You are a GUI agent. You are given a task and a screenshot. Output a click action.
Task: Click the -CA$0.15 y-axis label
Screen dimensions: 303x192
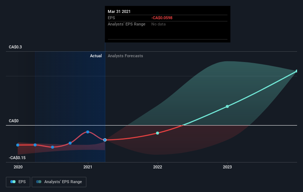point(17,158)
